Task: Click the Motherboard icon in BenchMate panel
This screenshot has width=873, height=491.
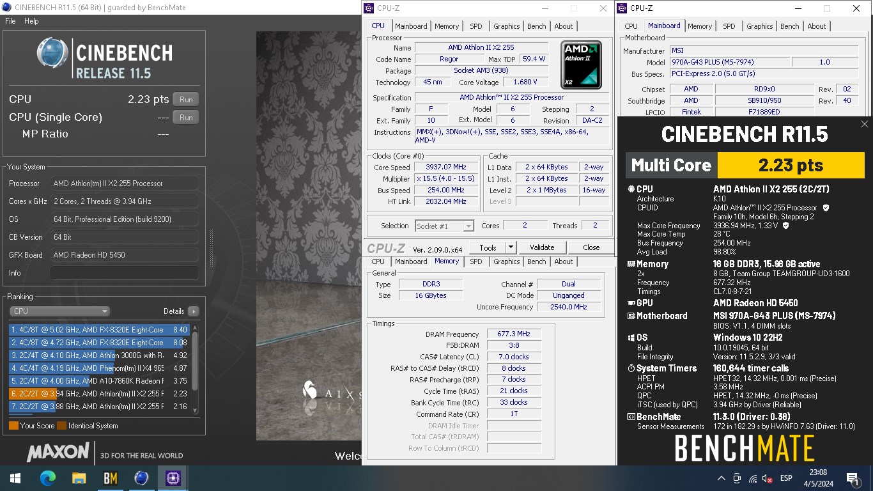Action: (631, 316)
